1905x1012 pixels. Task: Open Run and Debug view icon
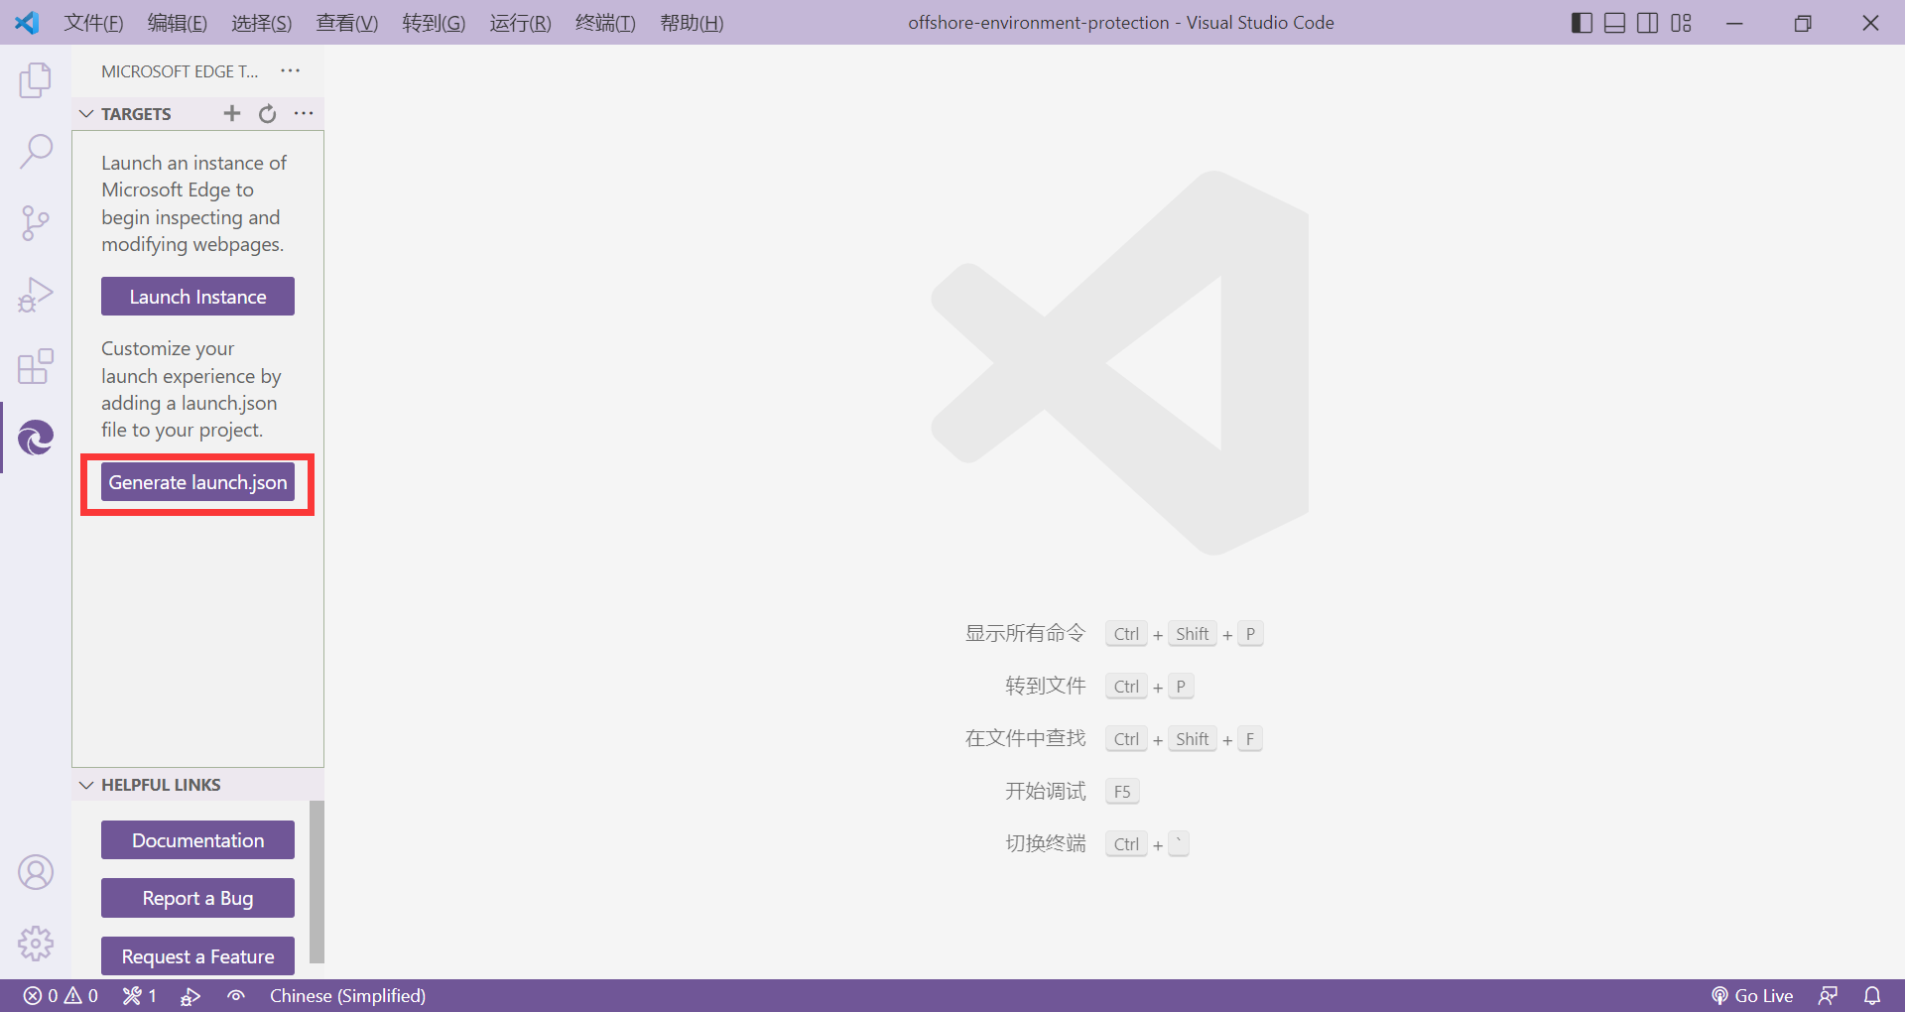[x=36, y=295]
